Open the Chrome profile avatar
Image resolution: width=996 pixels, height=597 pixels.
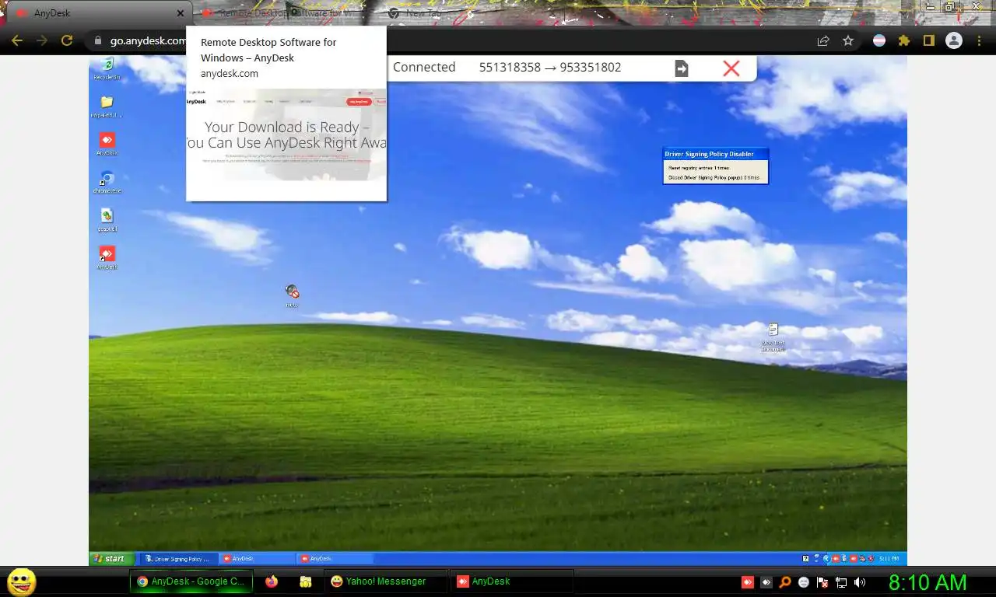tap(953, 40)
